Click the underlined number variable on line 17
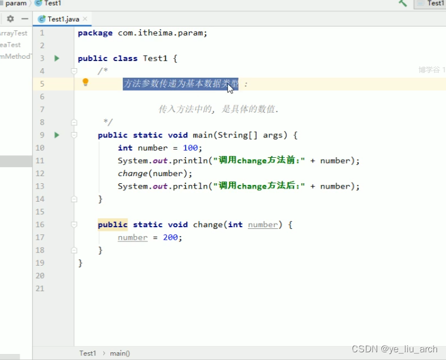This screenshot has height=360, width=446. tap(133, 237)
